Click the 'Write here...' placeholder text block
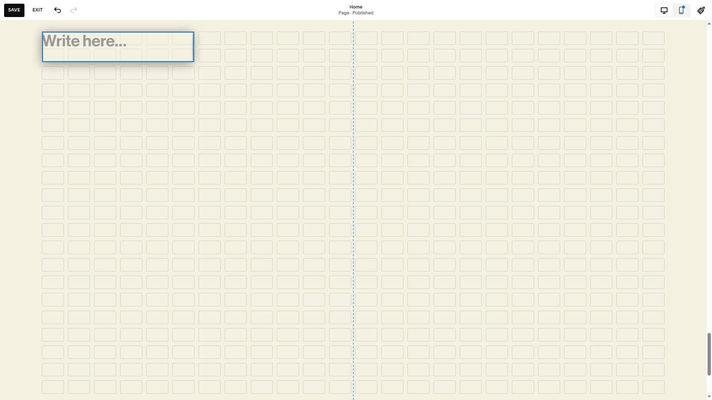712x400 pixels. point(85,41)
